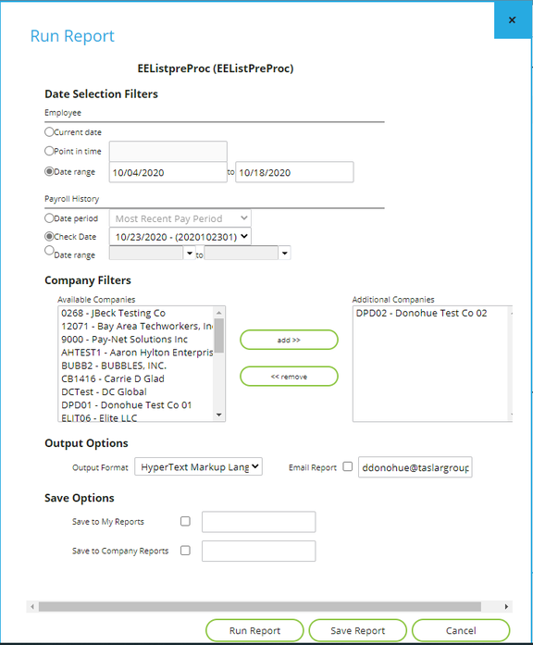The width and height of the screenshot is (533, 645).
Task: Select the Point in time option
Action: click(49, 151)
